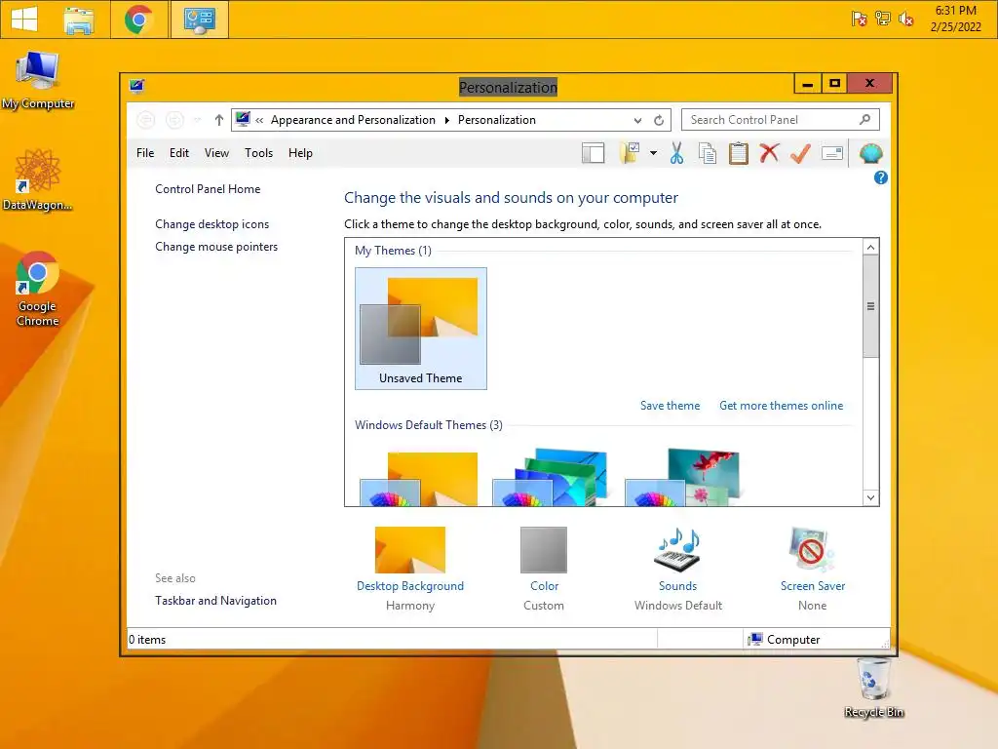The width and height of the screenshot is (998, 749).
Task: Open Taskbar and Navigation
Action: click(215, 601)
